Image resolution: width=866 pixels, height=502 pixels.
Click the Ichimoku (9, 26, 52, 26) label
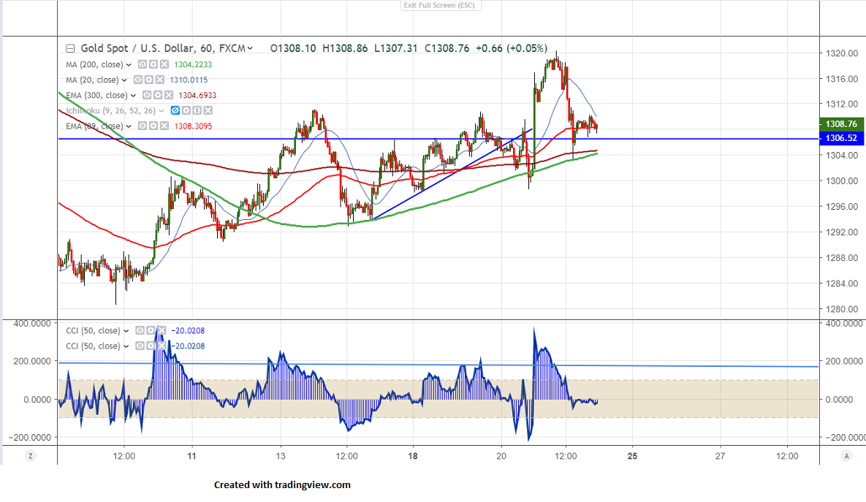click(111, 110)
